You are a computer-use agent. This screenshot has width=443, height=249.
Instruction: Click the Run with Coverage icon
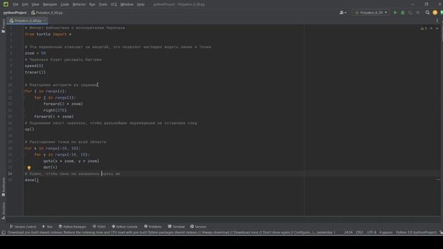click(x=410, y=12)
